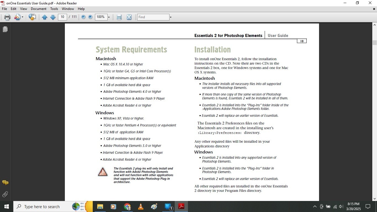Open the Pages panel in left sidebar
Screen dimensions: 377x212
point(5,29)
